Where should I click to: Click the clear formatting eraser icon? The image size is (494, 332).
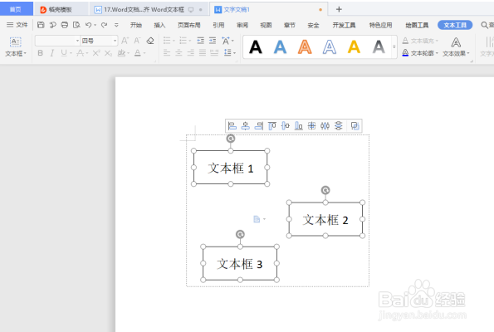point(150,41)
